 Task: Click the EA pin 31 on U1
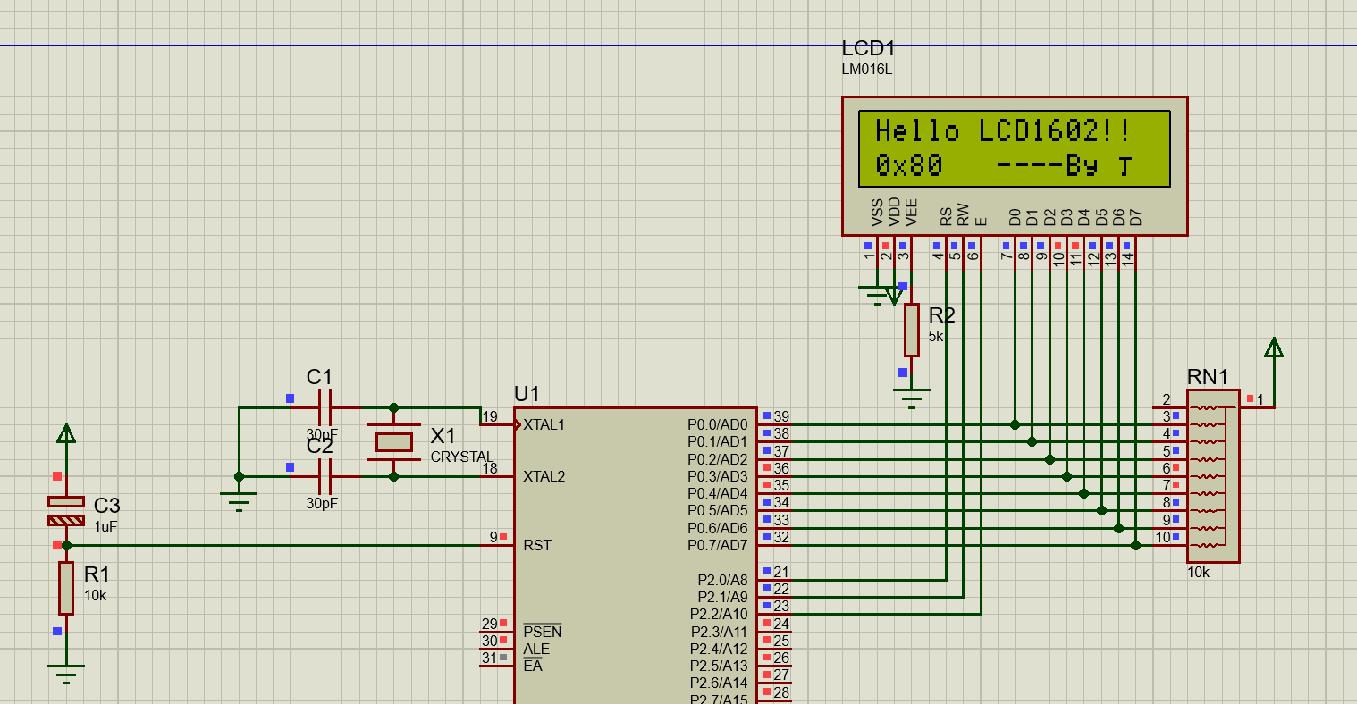pyautogui.click(x=495, y=666)
